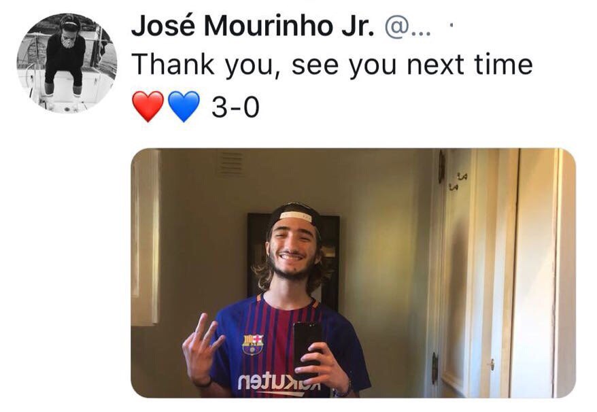Click the "3-0" score text
Screen dimensions: 597x412
235,107
